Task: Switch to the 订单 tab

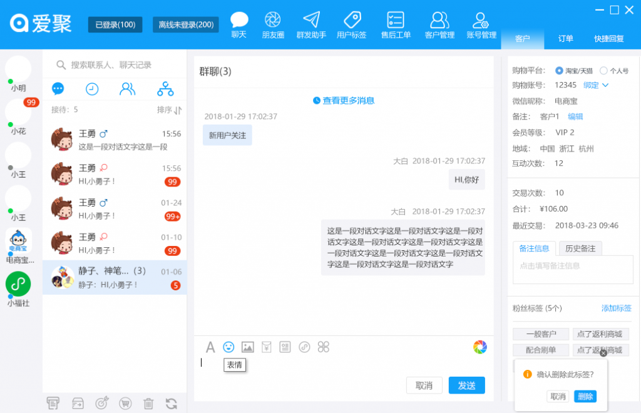Action: coord(565,38)
